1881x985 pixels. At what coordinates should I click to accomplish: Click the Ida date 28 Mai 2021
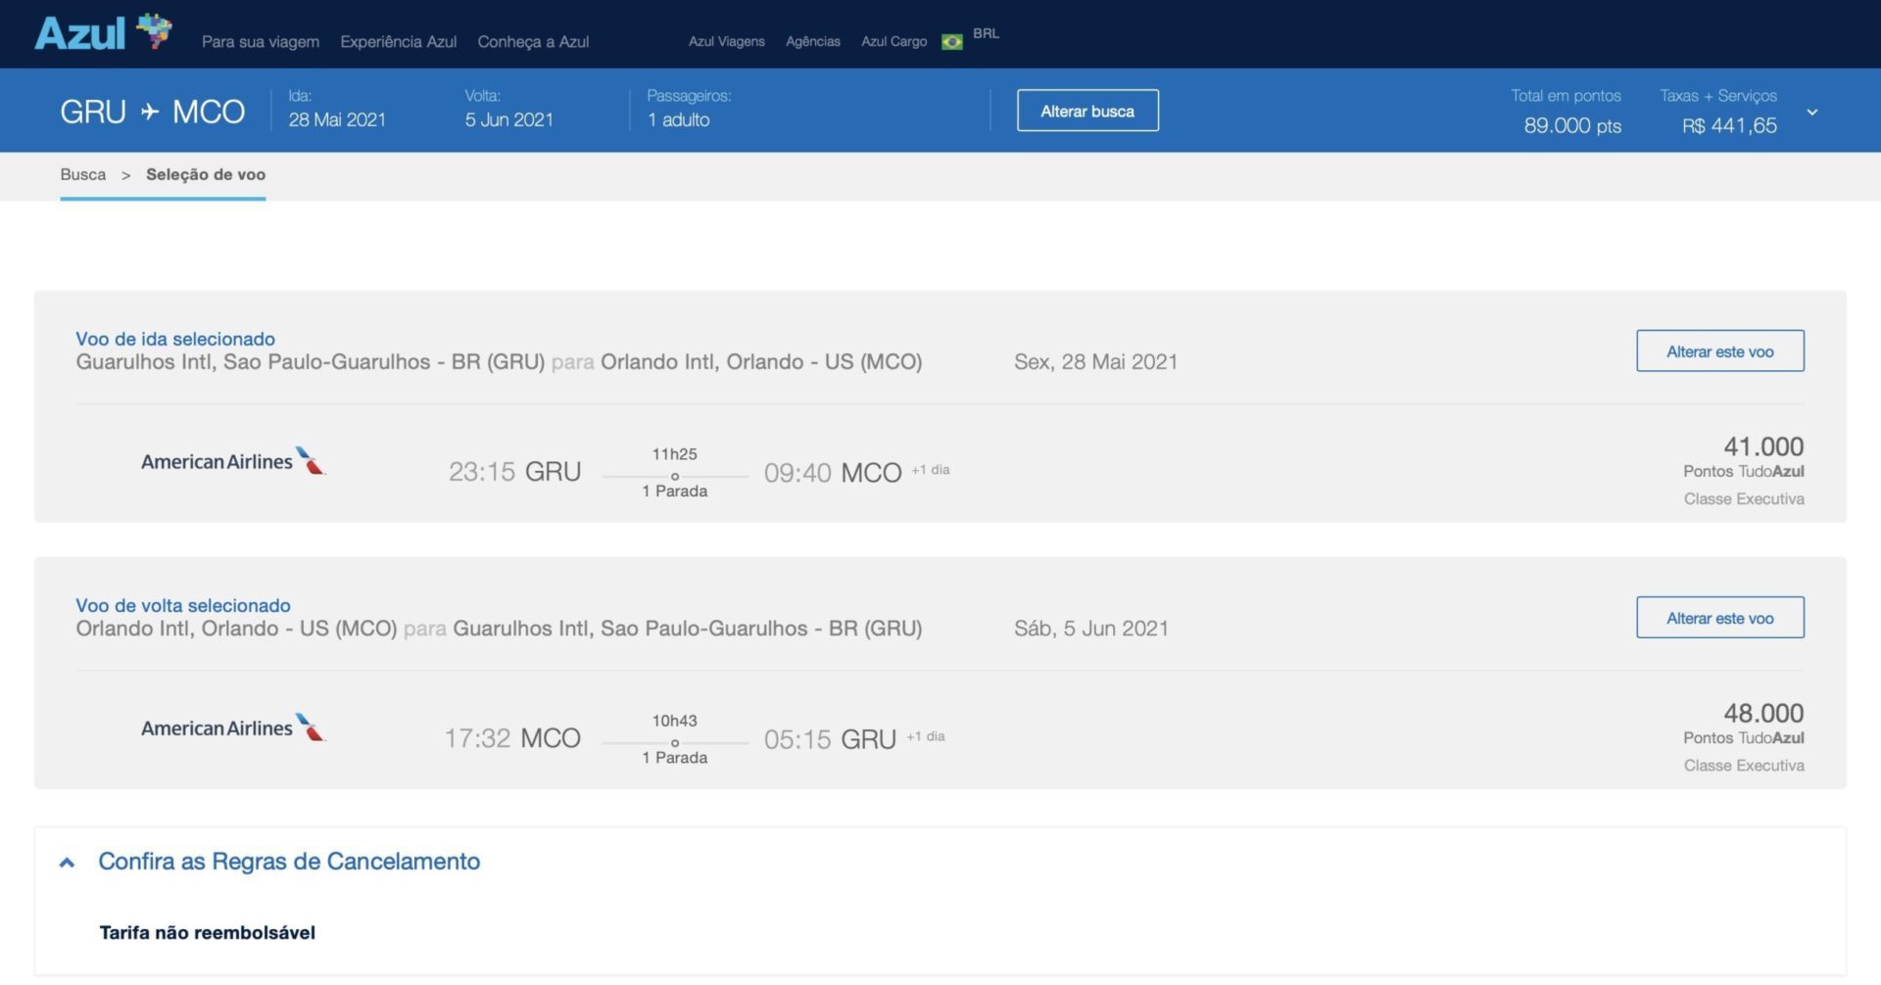click(337, 119)
